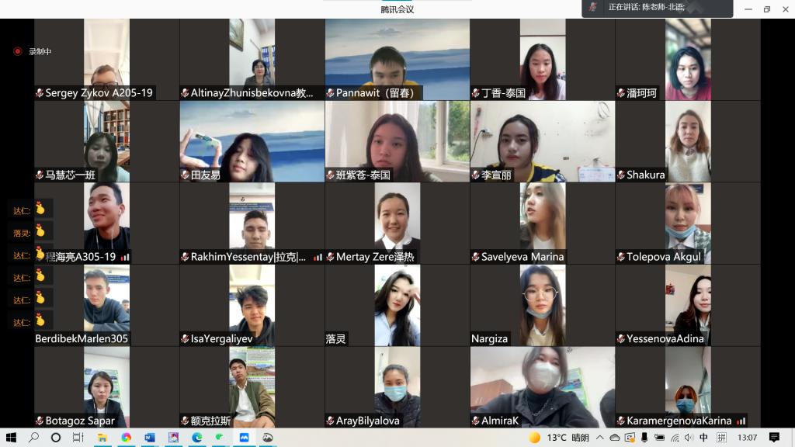Open Task View on the taskbar
Viewport: 795px width, 447px height.
point(78,438)
